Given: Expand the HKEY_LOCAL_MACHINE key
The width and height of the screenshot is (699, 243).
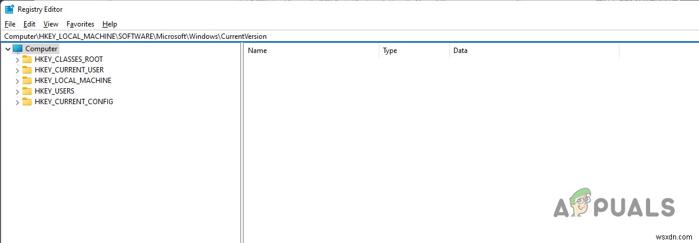Looking at the screenshot, I should 18,81.
